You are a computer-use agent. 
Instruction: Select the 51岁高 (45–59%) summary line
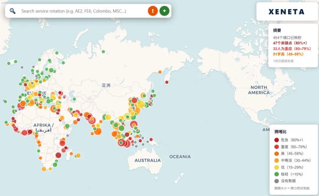[x=288, y=54]
